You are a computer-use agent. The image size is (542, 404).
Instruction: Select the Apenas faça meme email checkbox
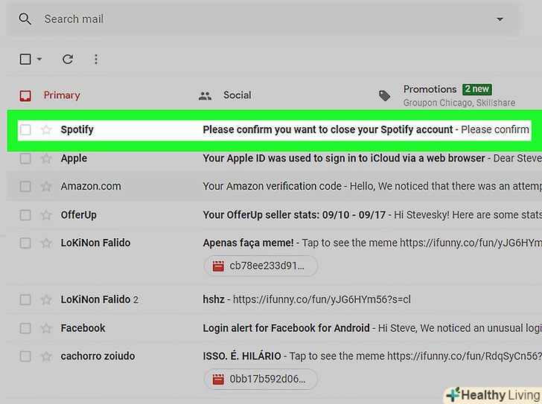click(x=25, y=243)
